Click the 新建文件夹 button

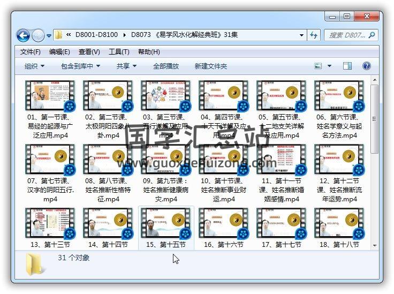(x=210, y=66)
